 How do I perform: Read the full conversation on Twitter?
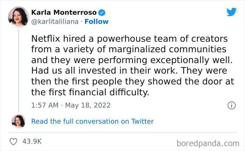point(92,122)
